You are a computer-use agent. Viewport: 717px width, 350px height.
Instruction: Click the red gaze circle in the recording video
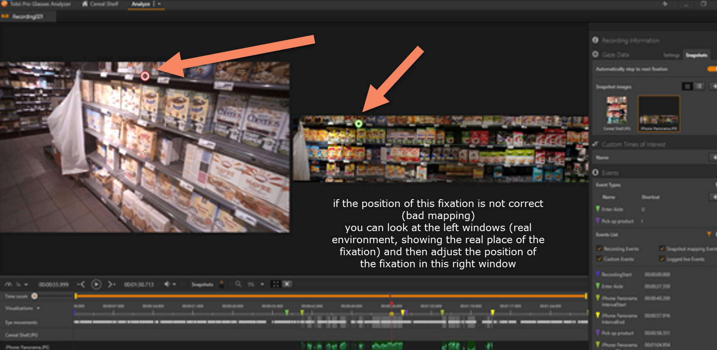pyautogui.click(x=145, y=76)
